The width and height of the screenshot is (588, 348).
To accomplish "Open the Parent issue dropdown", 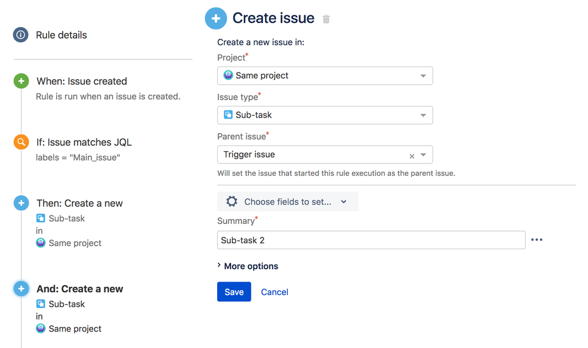I will [x=425, y=154].
